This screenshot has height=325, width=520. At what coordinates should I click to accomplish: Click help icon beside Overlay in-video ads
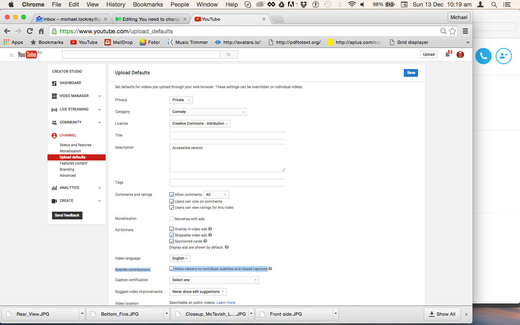pyautogui.click(x=210, y=229)
